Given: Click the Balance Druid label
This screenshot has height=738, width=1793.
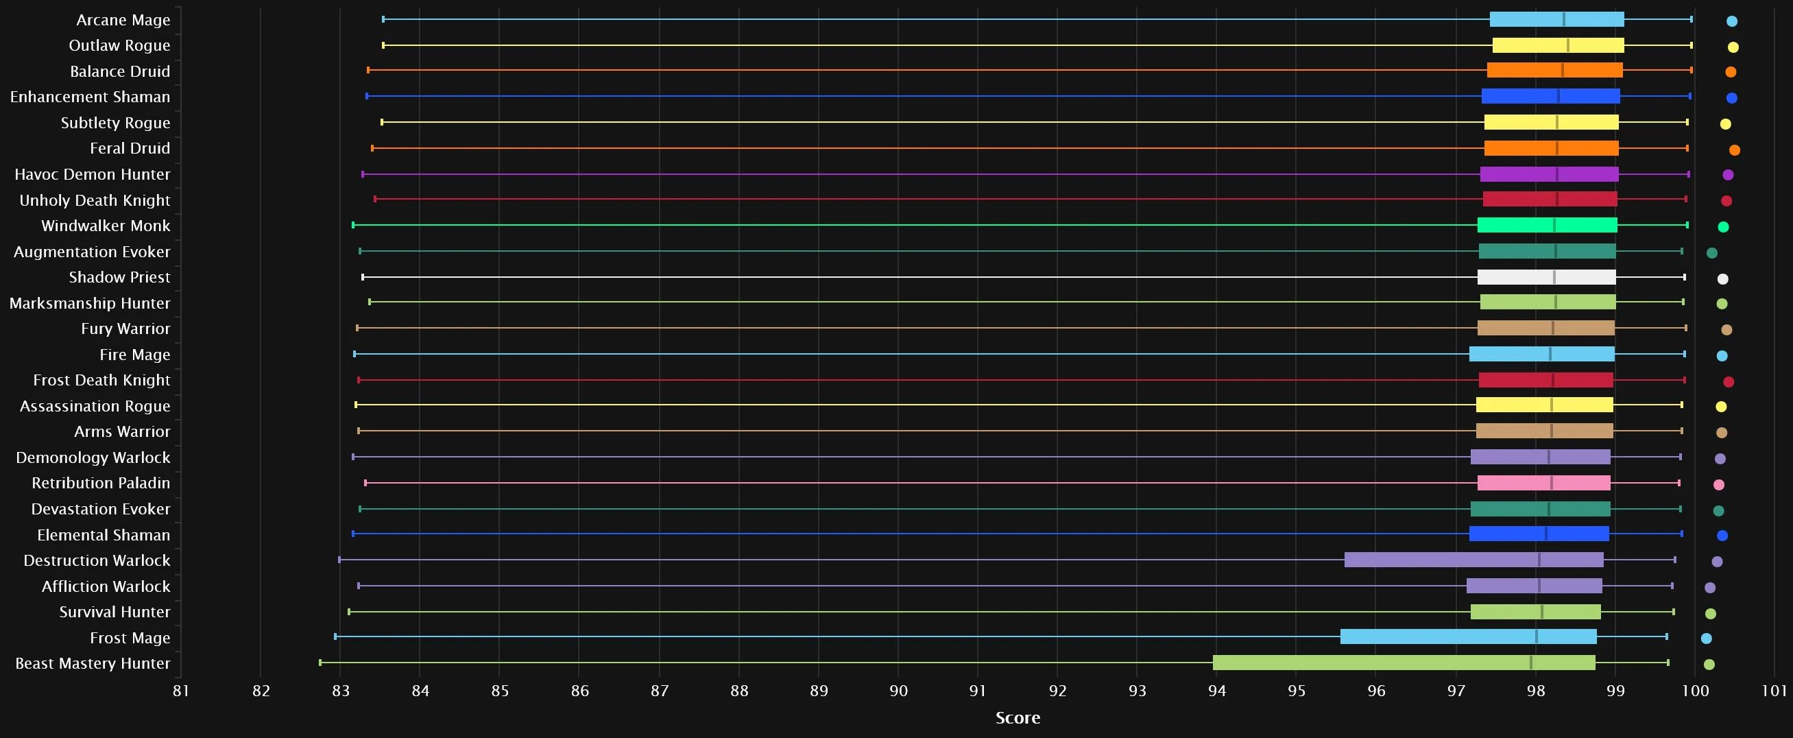Looking at the screenshot, I should tap(121, 72).
